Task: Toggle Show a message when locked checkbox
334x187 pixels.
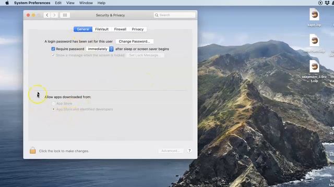Action: (53, 56)
